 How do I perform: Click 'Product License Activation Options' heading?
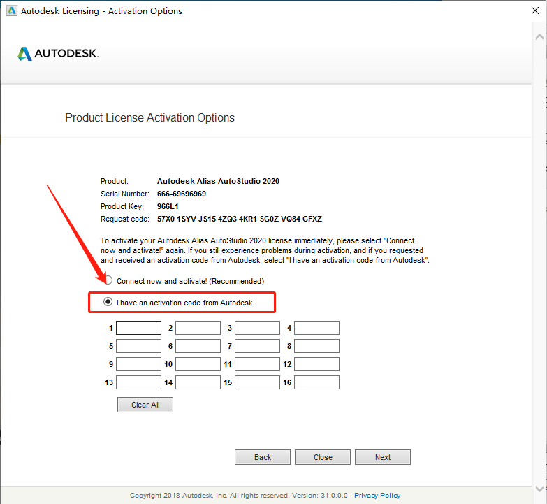click(x=149, y=117)
